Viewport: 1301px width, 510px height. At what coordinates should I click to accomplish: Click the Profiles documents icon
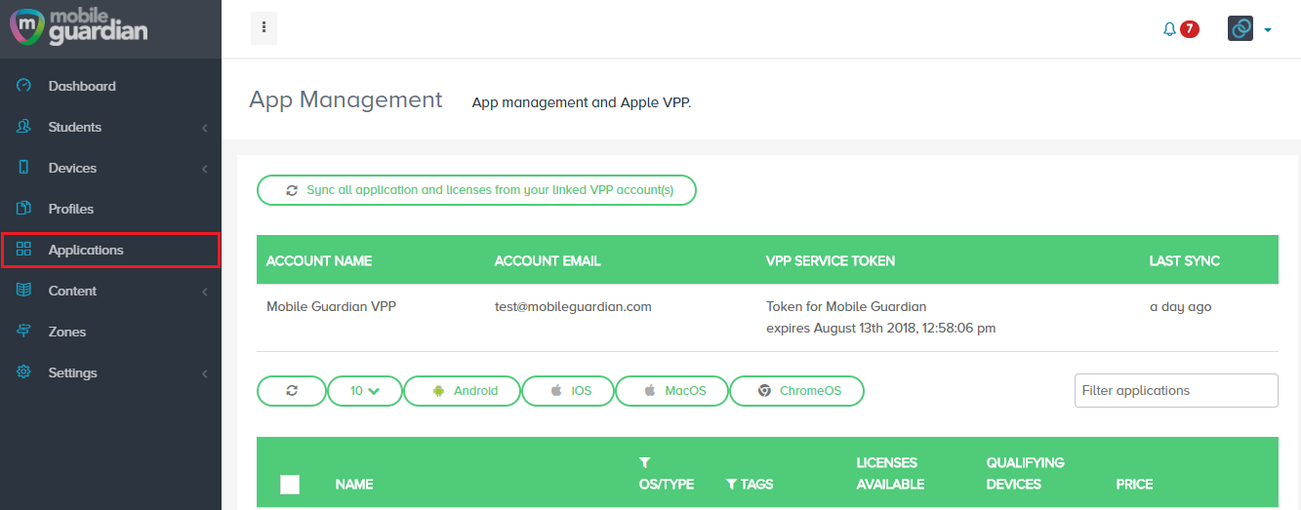click(x=24, y=209)
